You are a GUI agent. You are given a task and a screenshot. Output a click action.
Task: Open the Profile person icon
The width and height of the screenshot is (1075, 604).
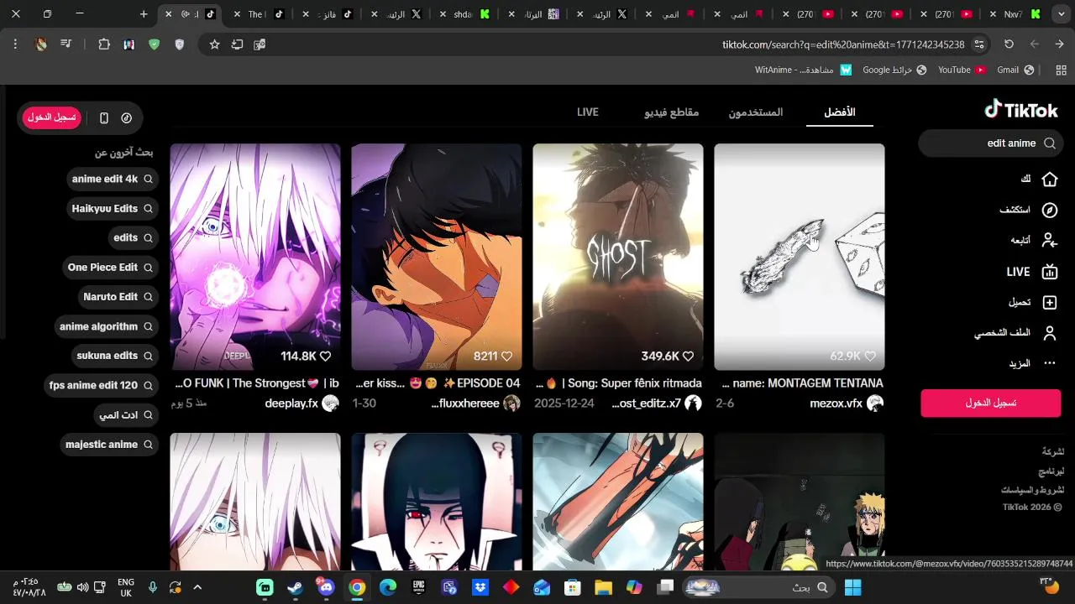coord(1049,333)
